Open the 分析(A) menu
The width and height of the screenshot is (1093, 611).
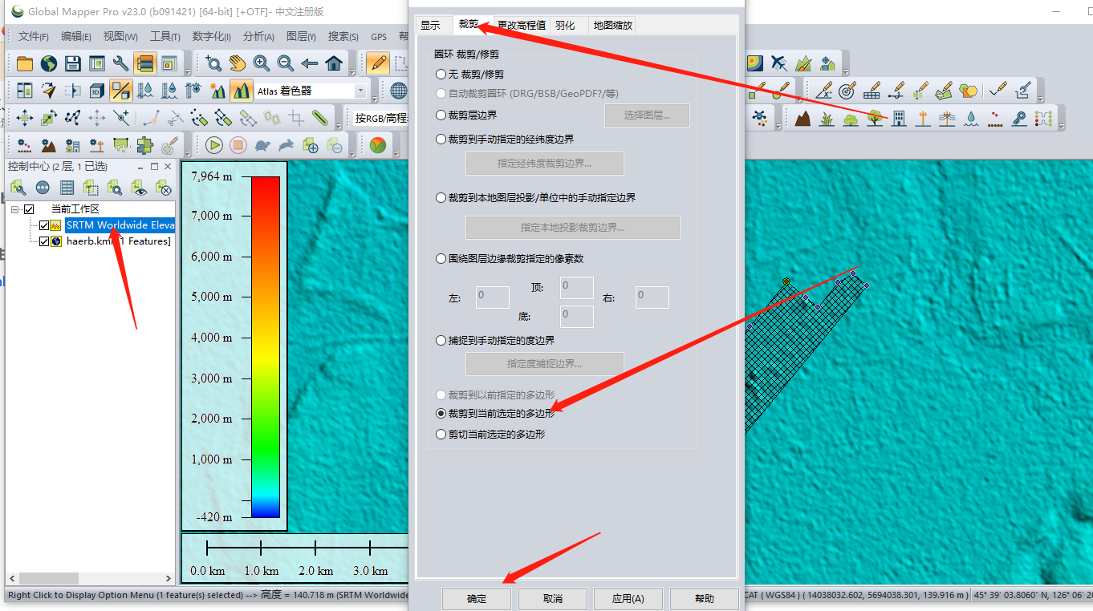point(258,36)
